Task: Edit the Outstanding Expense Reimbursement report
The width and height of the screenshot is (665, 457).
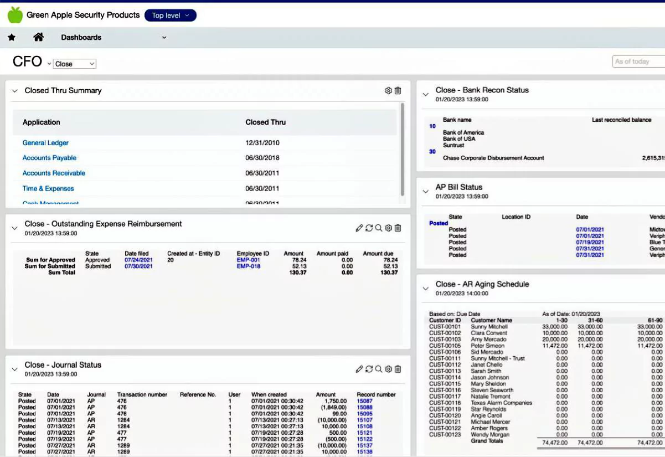Action: pyautogui.click(x=359, y=228)
